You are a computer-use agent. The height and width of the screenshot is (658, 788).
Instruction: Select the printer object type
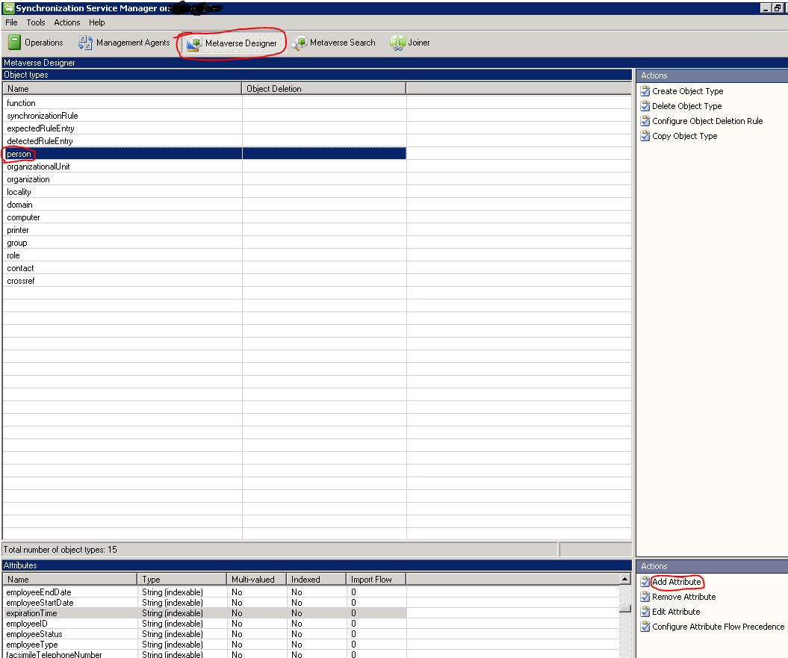coord(205,230)
